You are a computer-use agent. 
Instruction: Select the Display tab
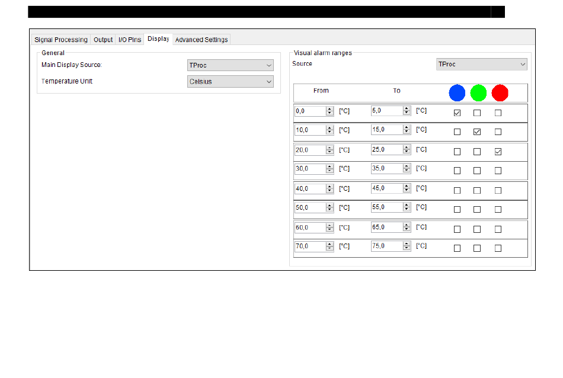[158, 39]
